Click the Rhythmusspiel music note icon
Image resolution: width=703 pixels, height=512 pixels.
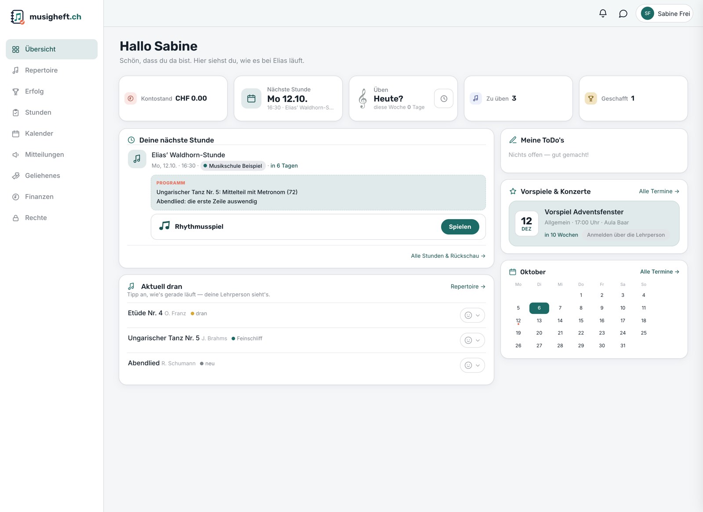point(164,226)
